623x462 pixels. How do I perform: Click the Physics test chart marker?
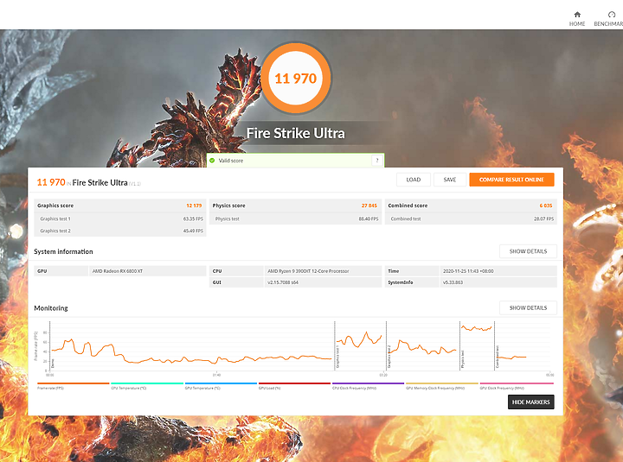pos(463,359)
